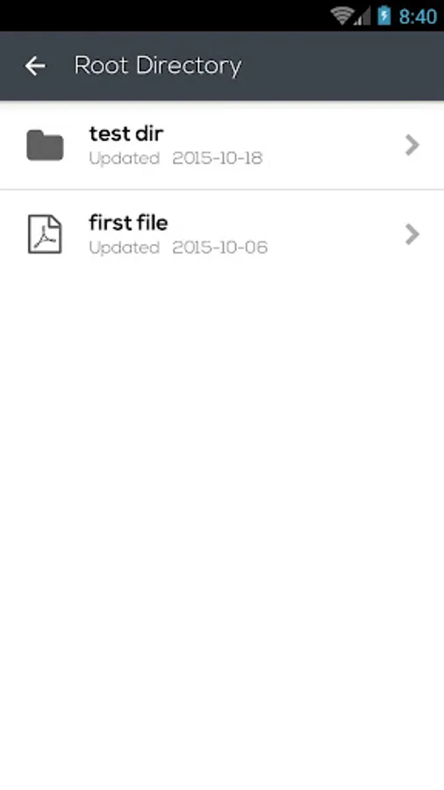Go back using the header arrow
The image size is (444, 790).
point(35,66)
